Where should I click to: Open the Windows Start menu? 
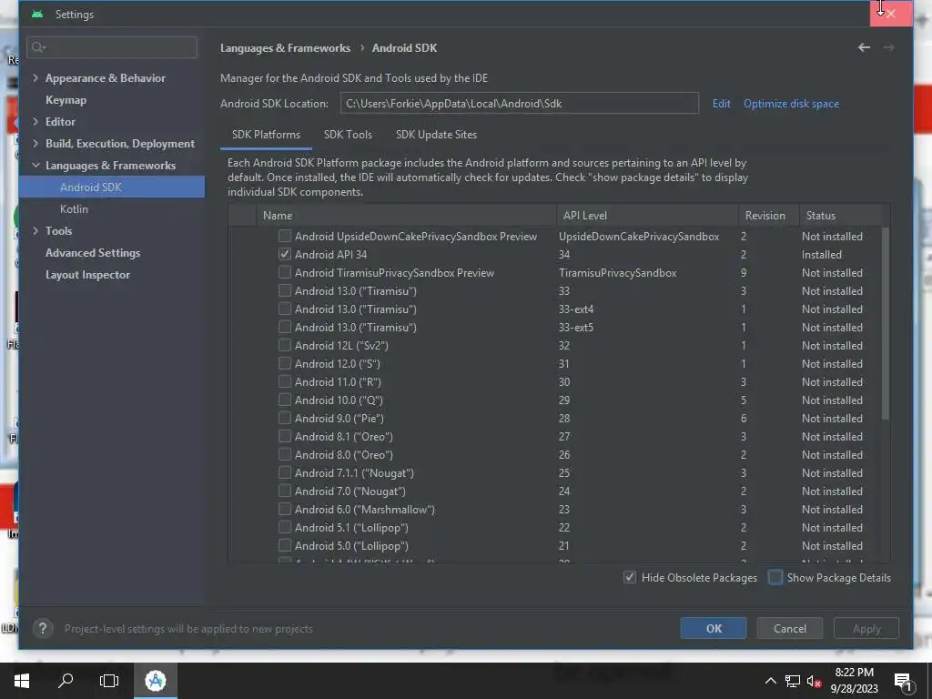point(22,681)
